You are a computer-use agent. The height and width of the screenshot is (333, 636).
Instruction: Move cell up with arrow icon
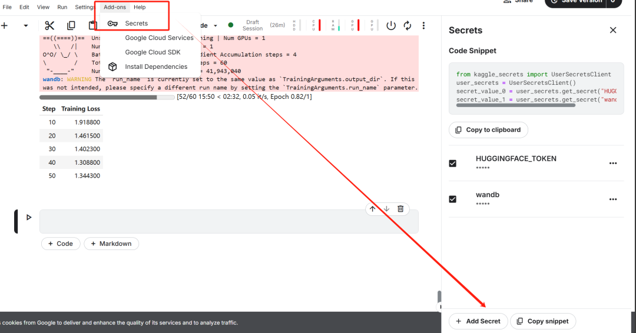[372, 209]
